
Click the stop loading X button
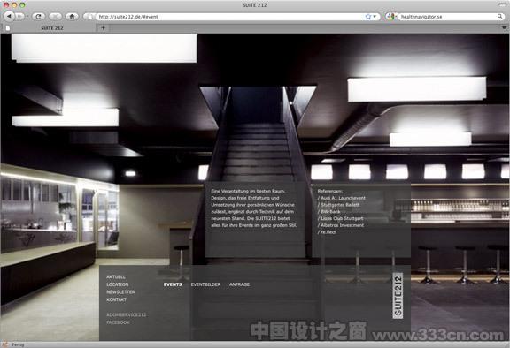[x=55, y=16]
